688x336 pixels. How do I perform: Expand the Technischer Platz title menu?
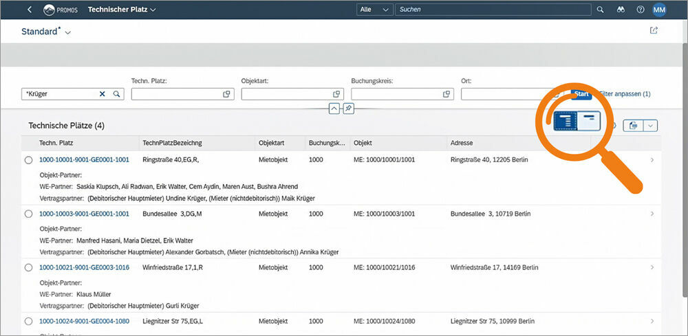tap(153, 10)
